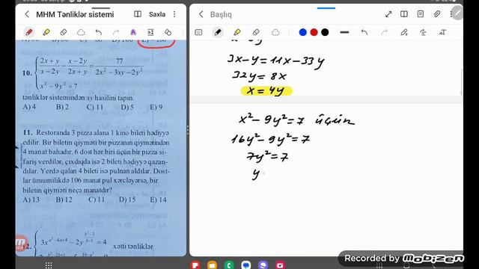Select eraser in right note toolbar
Screen dimensions: 479x269
256,32
